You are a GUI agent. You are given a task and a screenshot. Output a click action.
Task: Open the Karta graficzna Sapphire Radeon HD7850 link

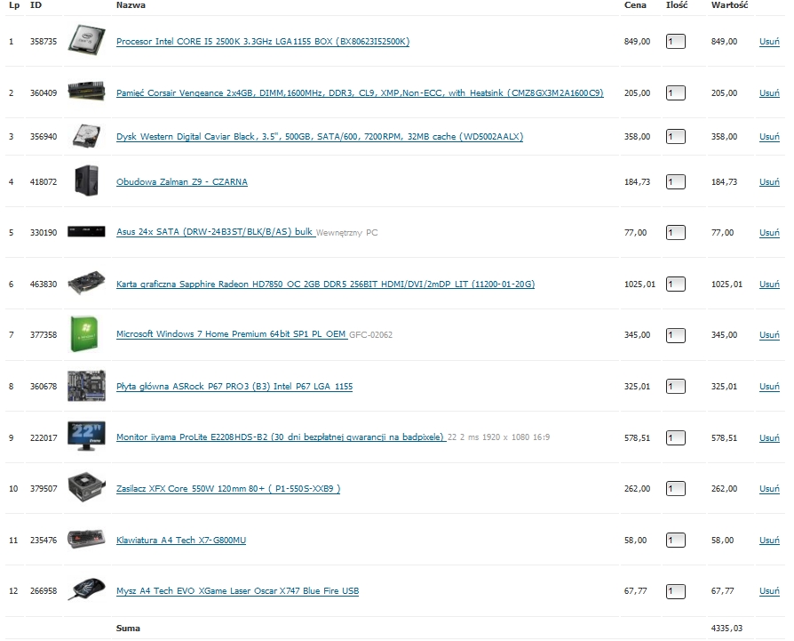326,284
